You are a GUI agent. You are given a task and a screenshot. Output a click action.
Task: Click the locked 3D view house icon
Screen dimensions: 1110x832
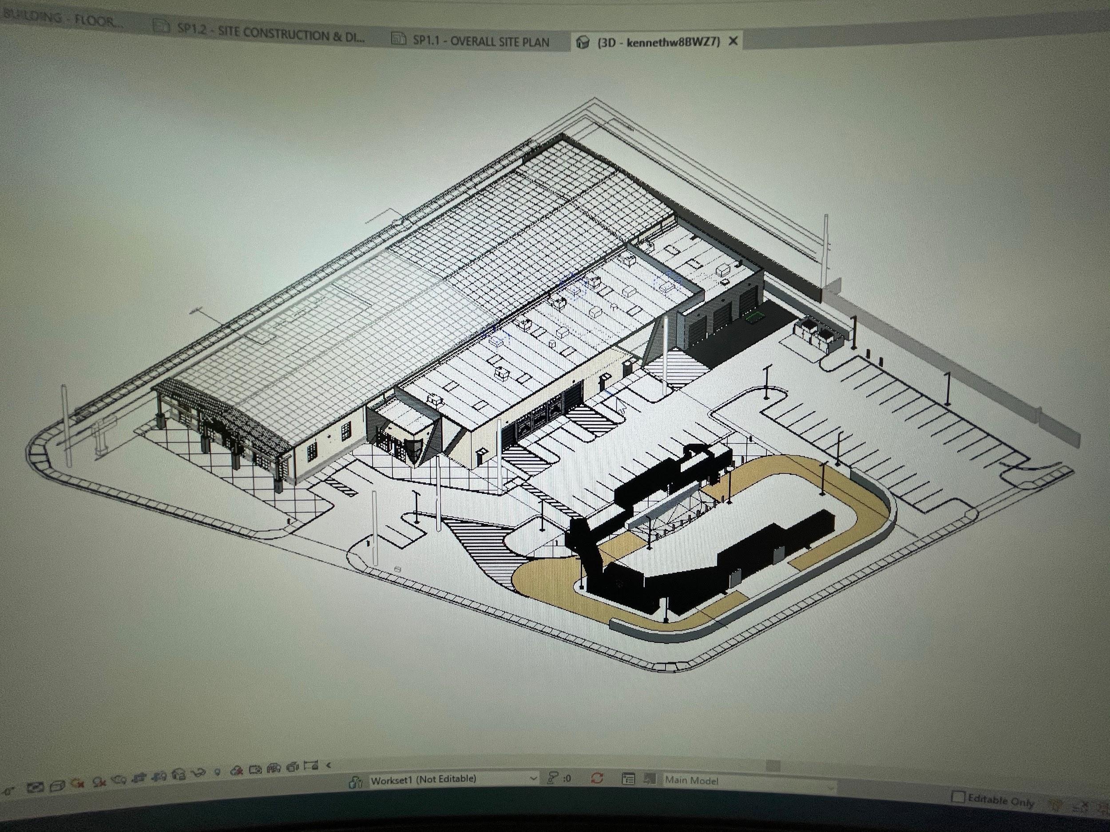click(178, 774)
